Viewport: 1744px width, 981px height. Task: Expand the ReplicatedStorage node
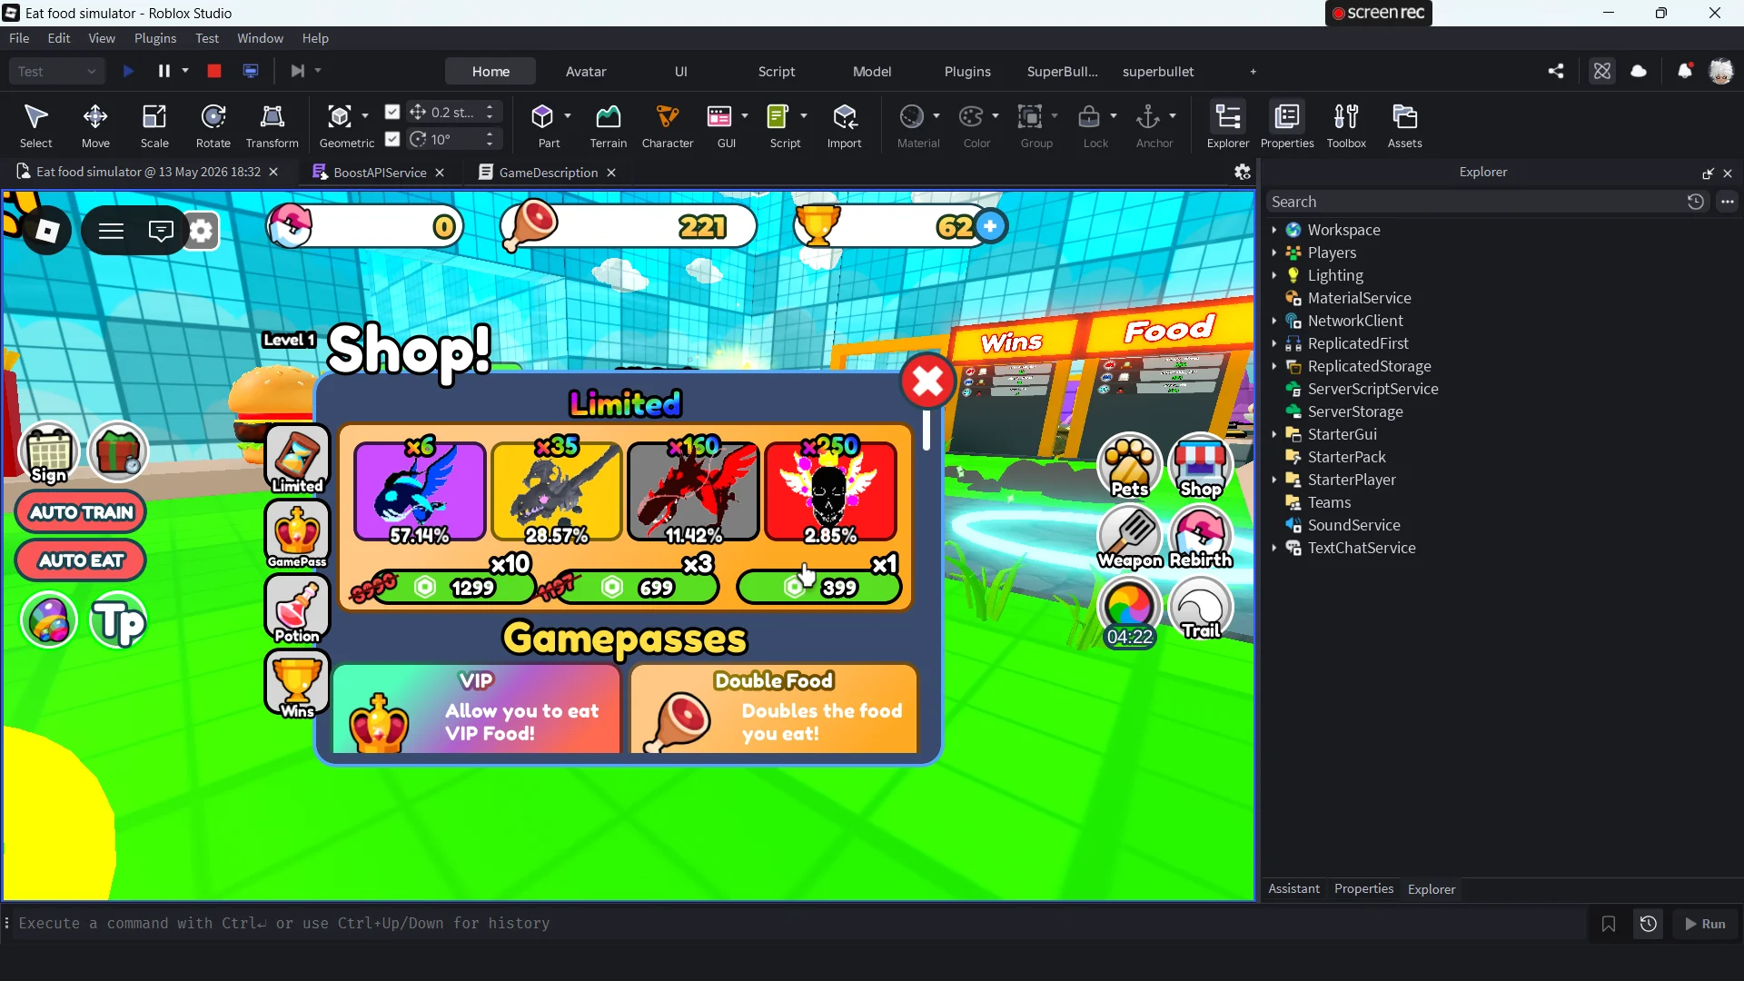(x=1274, y=366)
